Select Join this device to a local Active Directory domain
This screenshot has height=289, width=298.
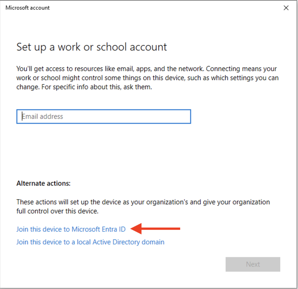(x=90, y=242)
